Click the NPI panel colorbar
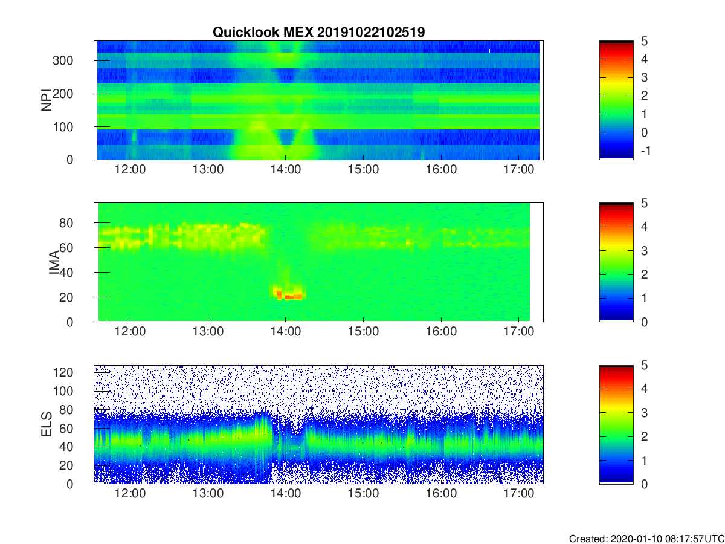The height and width of the screenshot is (544, 725). tap(616, 100)
